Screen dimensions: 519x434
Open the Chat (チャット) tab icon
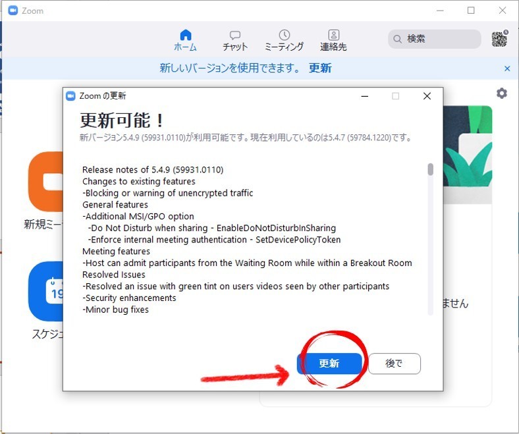click(234, 35)
